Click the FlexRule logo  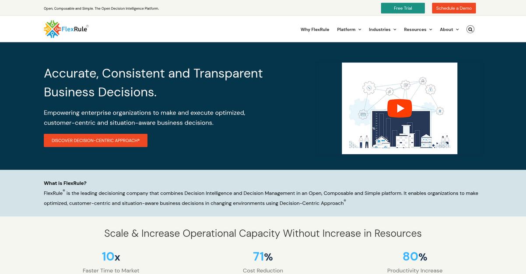(66, 29)
